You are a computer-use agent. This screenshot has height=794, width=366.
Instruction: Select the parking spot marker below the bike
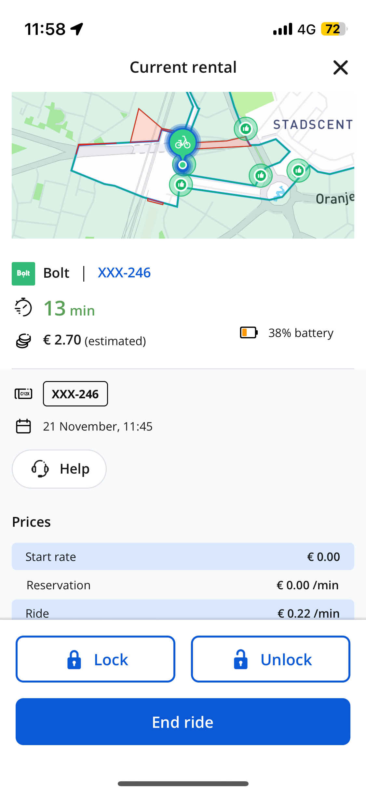pyautogui.click(x=181, y=185)
